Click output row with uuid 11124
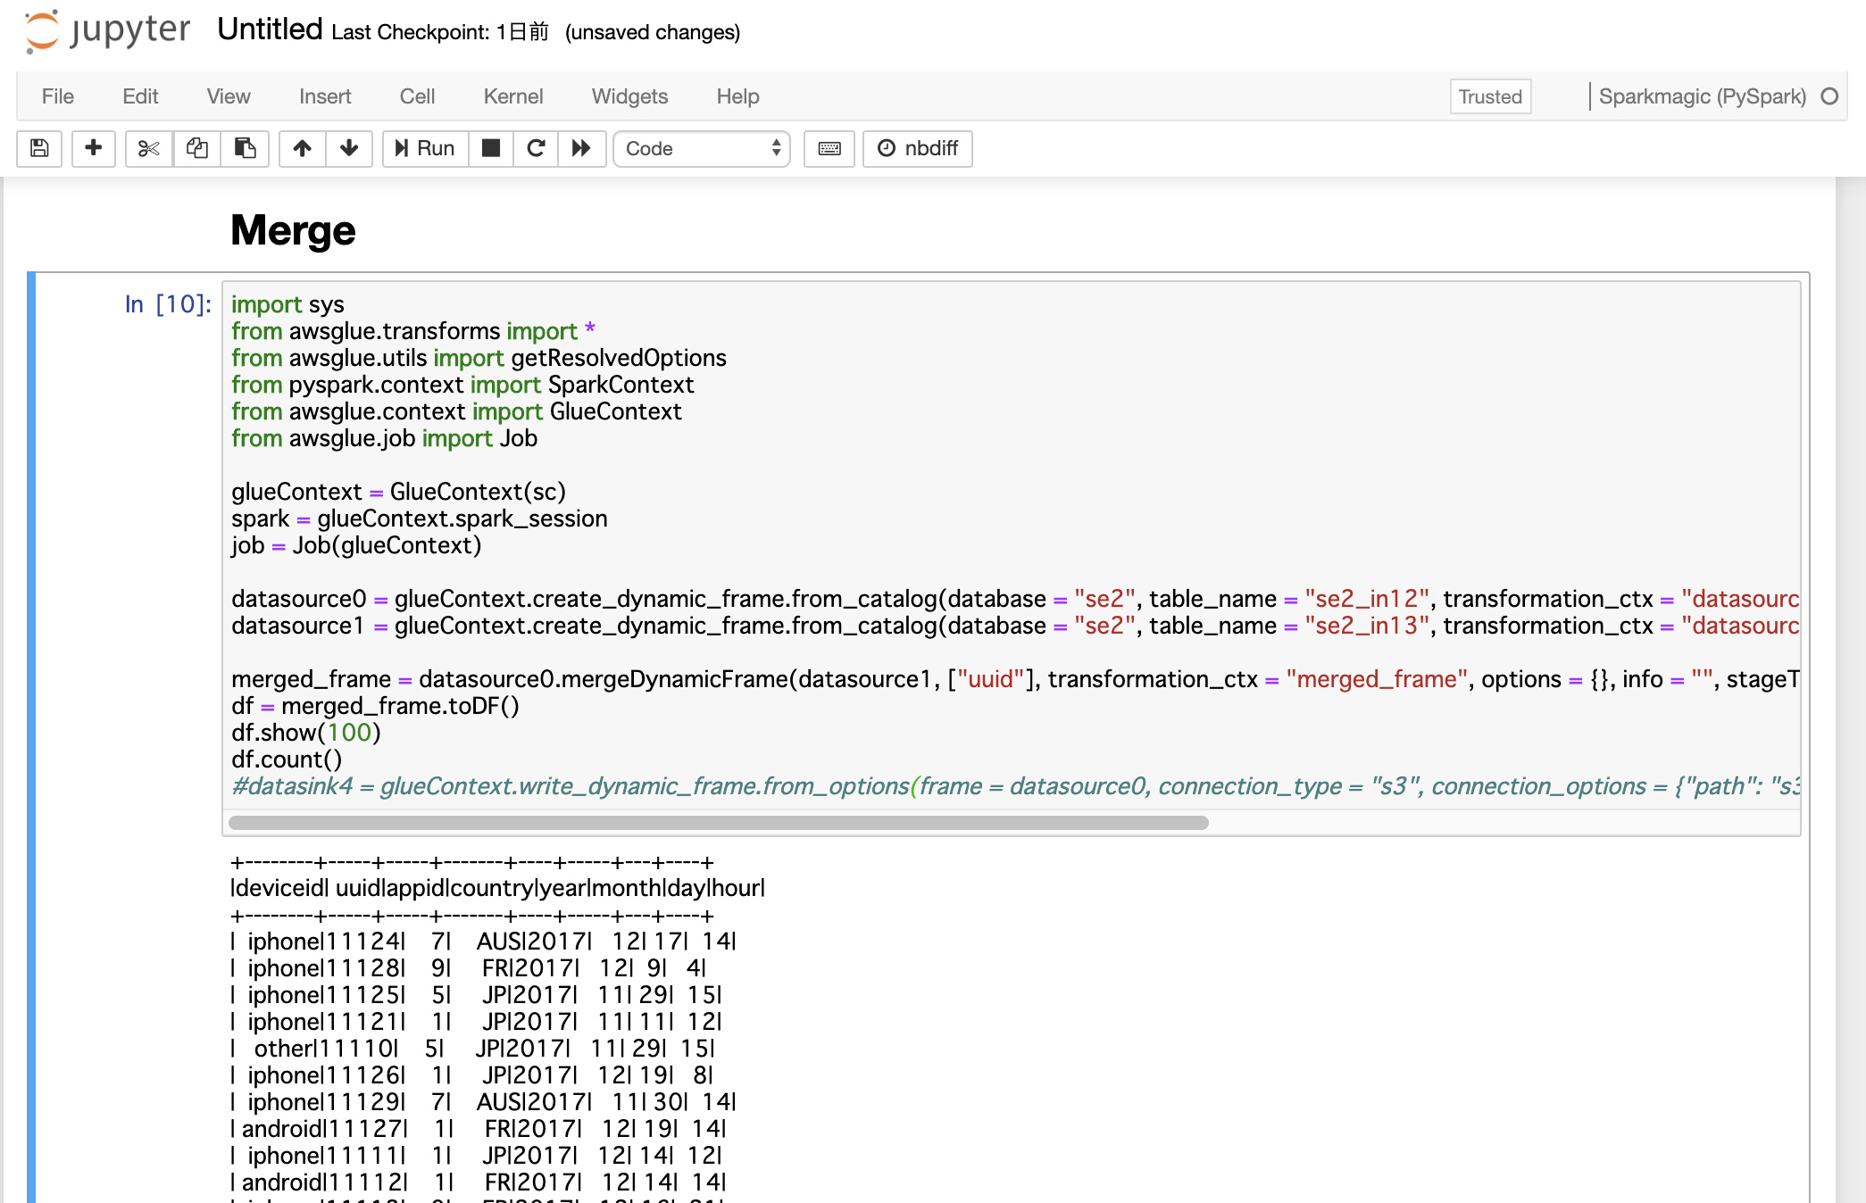The image size is (1866, 1203). 483,942
